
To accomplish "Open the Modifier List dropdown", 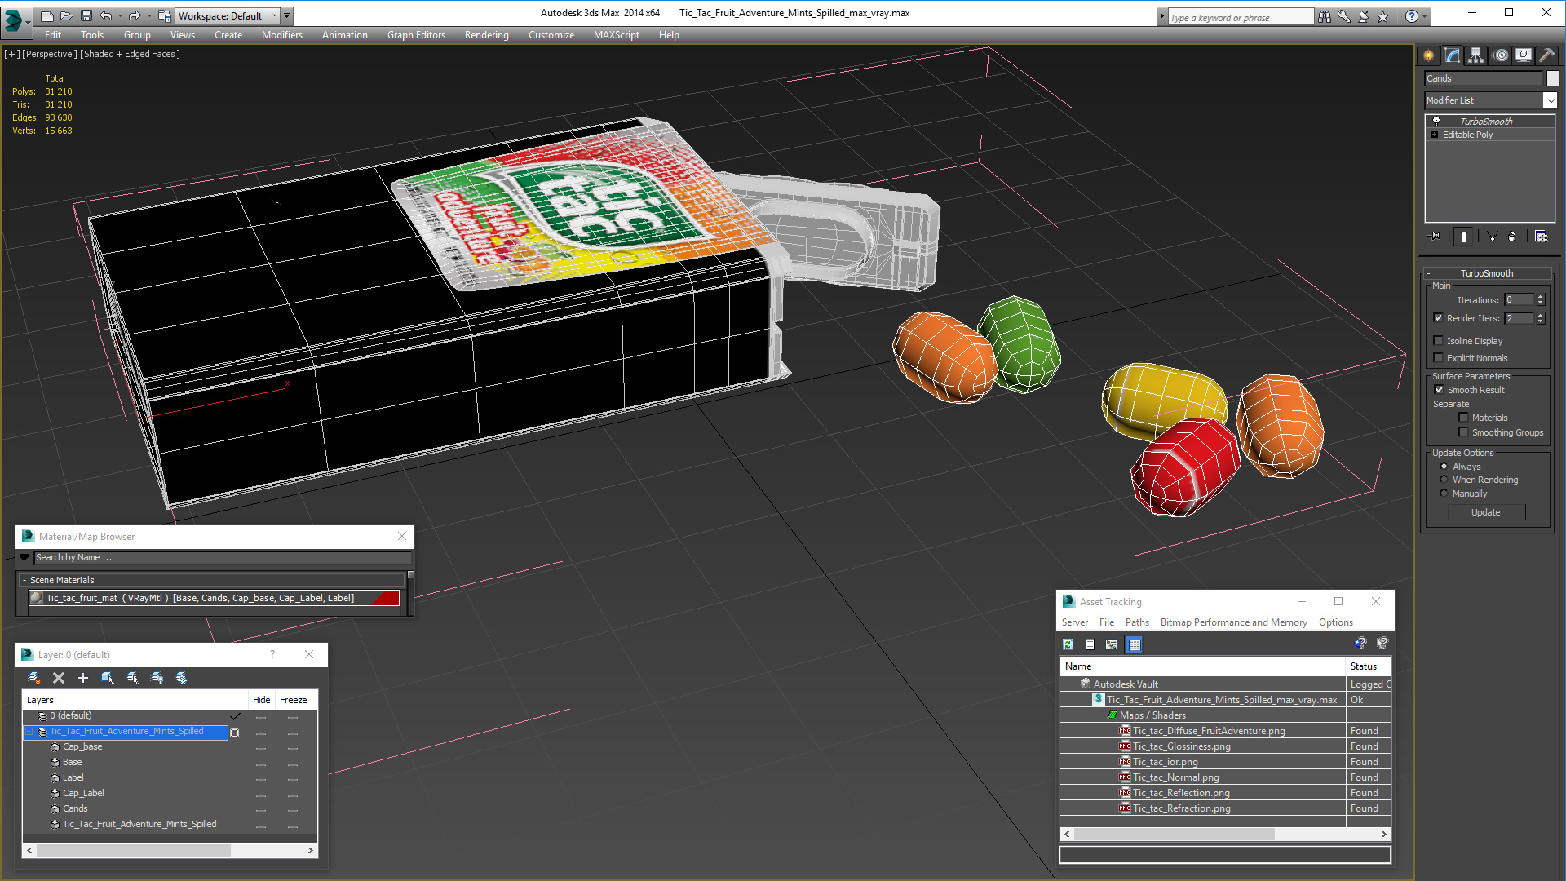I will click(1550, 100).
